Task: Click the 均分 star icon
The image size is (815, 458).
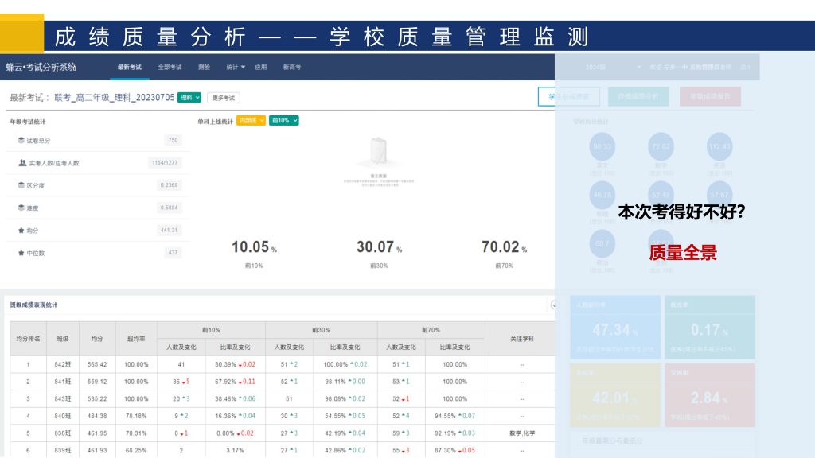Action: tap(21, 231)
